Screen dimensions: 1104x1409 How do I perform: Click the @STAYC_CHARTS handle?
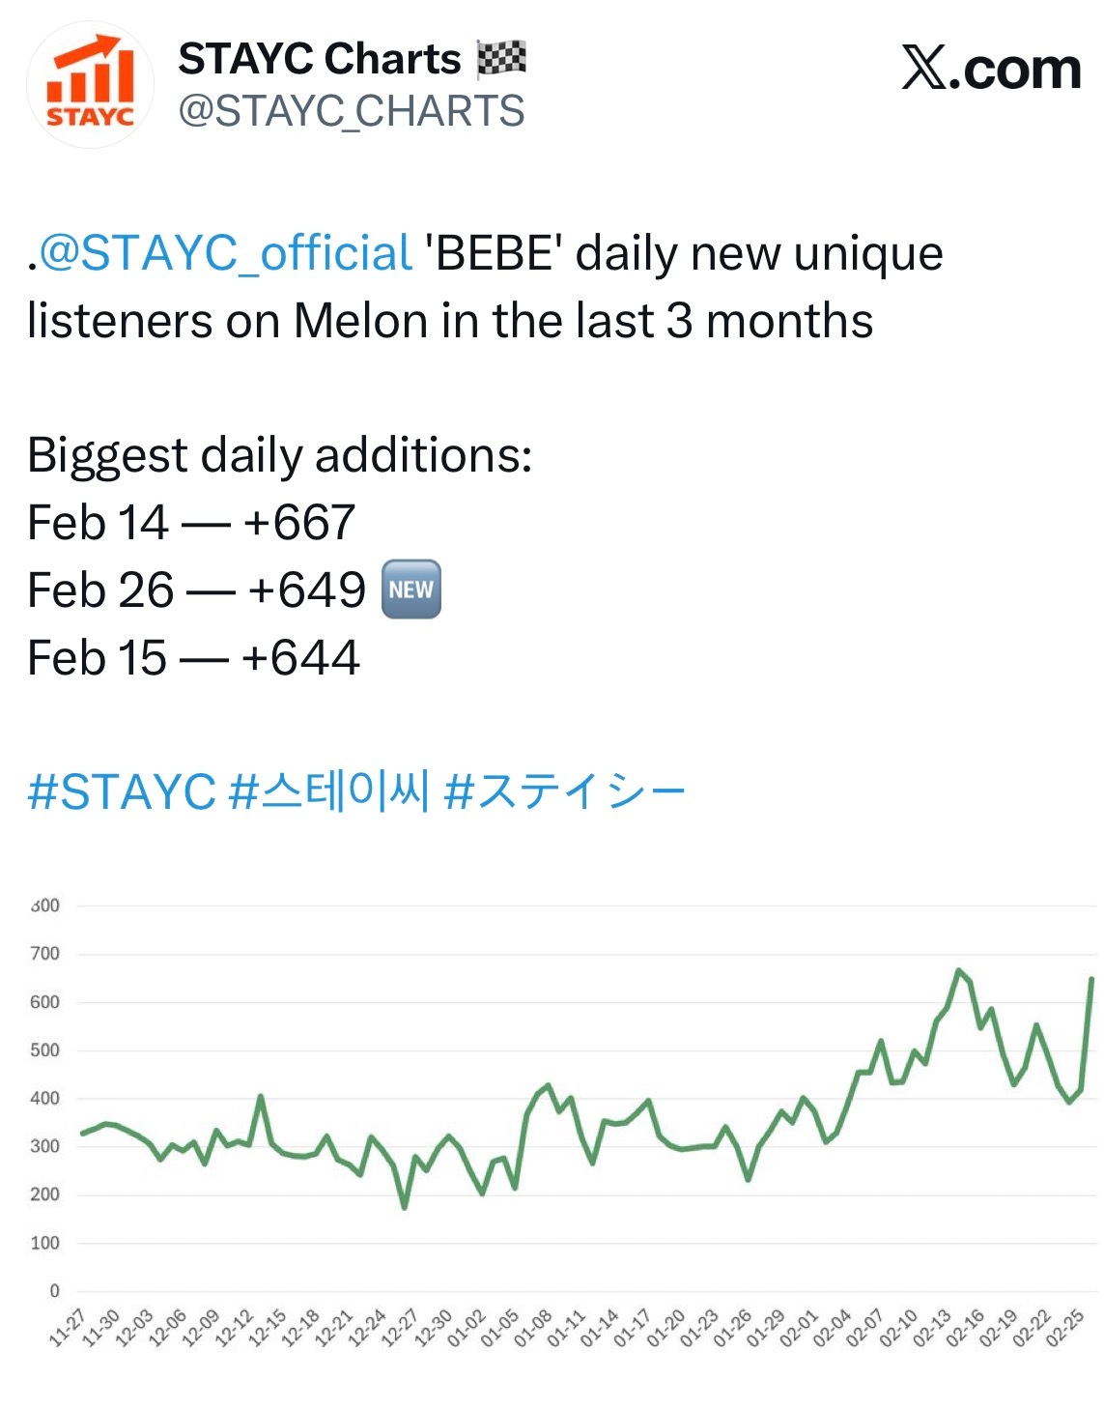coord(352,112)
